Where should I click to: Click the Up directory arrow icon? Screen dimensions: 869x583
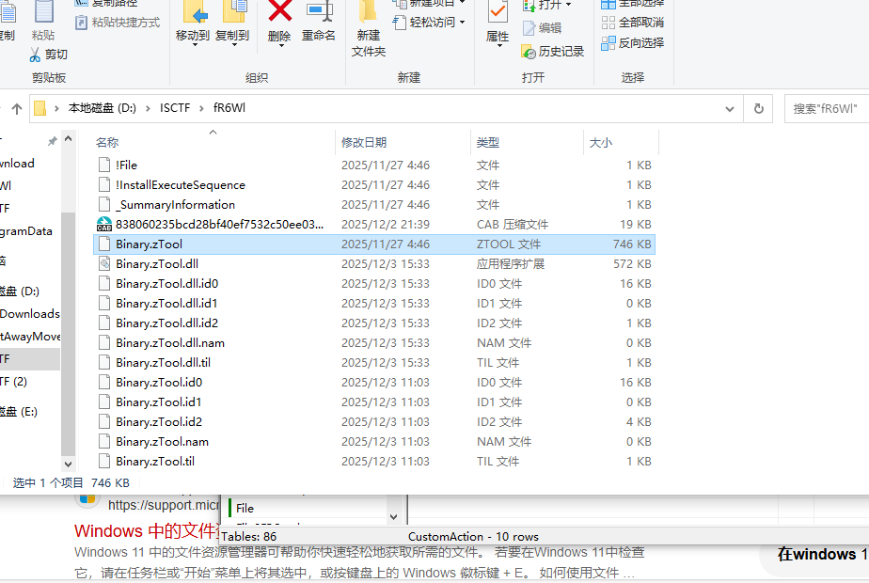click(16, 109)
